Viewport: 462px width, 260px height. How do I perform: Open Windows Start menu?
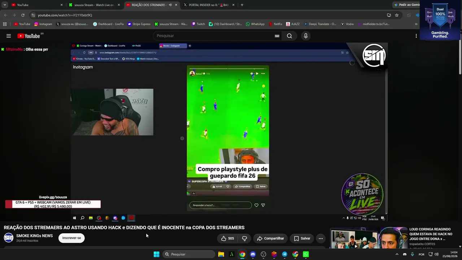[x=156, y=254]
